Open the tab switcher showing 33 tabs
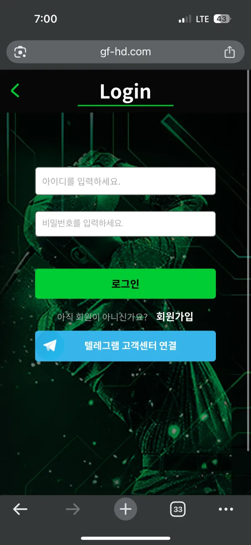Image resolution: width=251 pixels, height=545 pixels. [x=178, y=509]
